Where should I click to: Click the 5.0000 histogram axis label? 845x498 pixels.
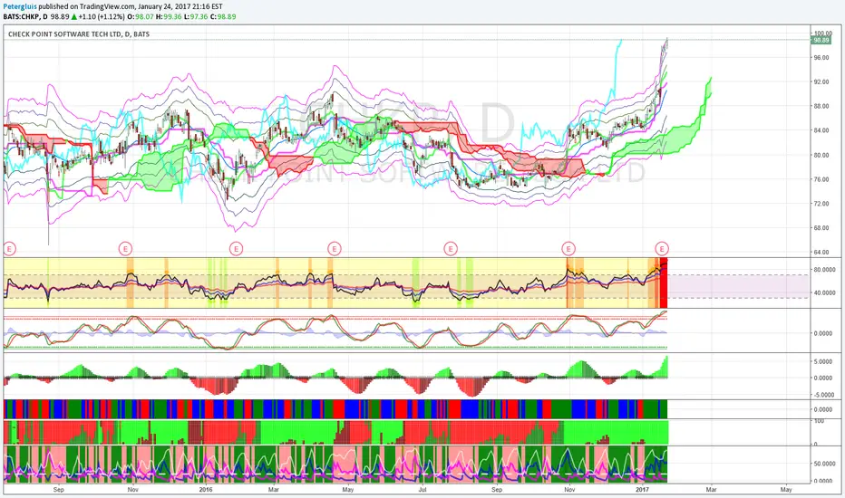823,362
